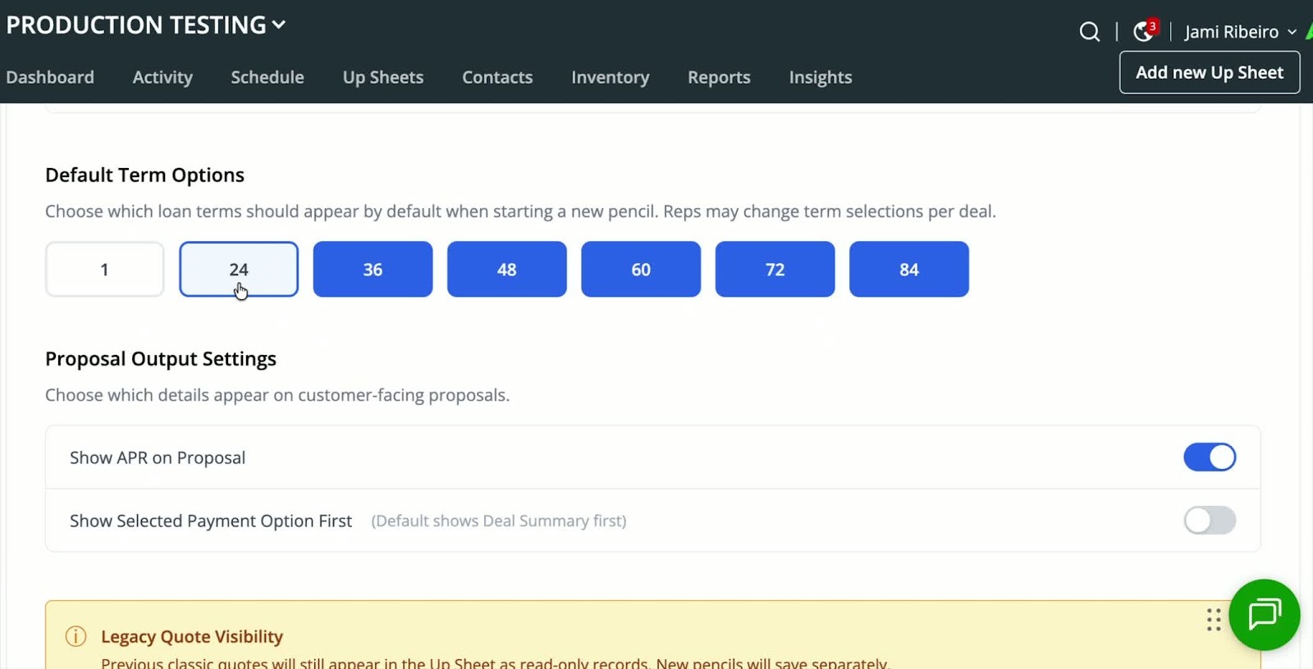Open the Insights navigation item

pyautogui.click(x=820, y=77)
